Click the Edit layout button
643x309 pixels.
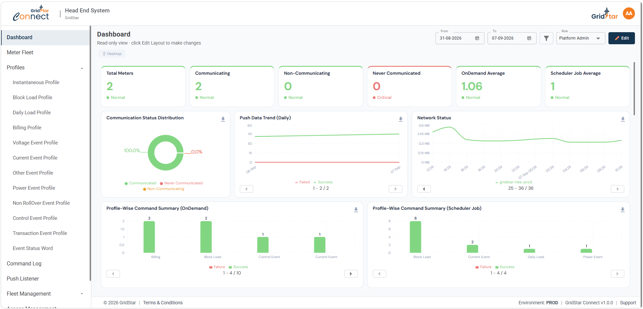[622, 38]
